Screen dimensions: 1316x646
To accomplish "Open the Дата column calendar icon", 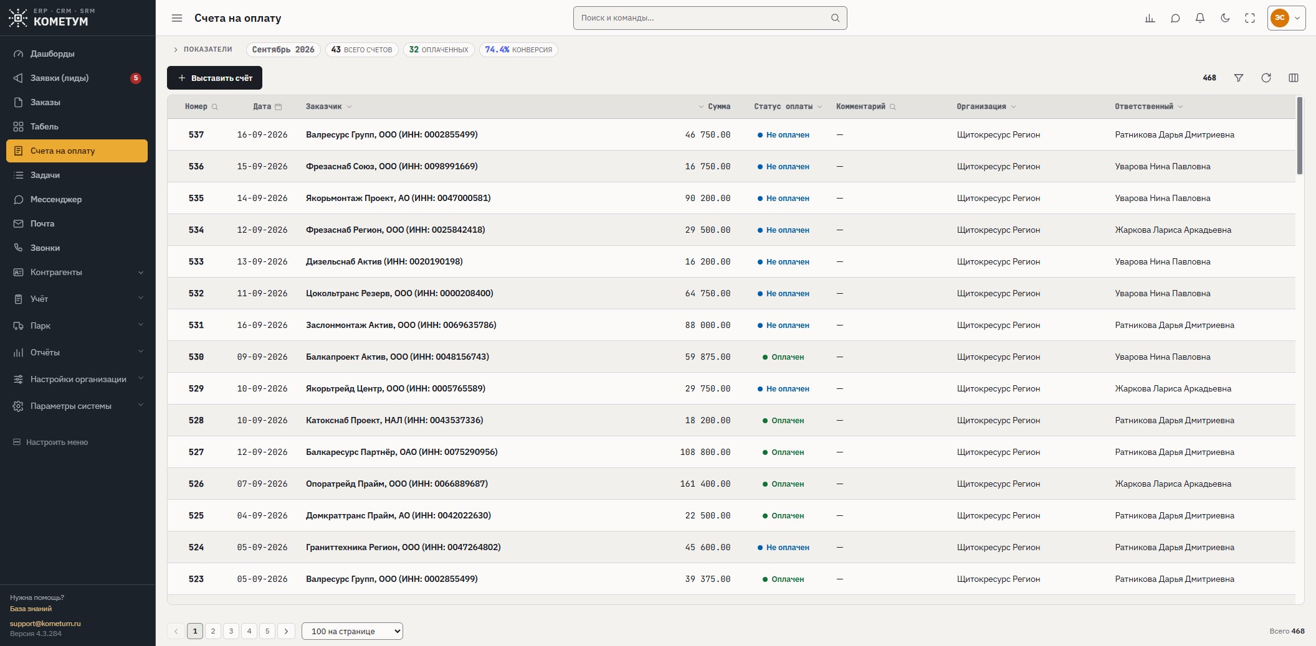I will pos(279,107).
